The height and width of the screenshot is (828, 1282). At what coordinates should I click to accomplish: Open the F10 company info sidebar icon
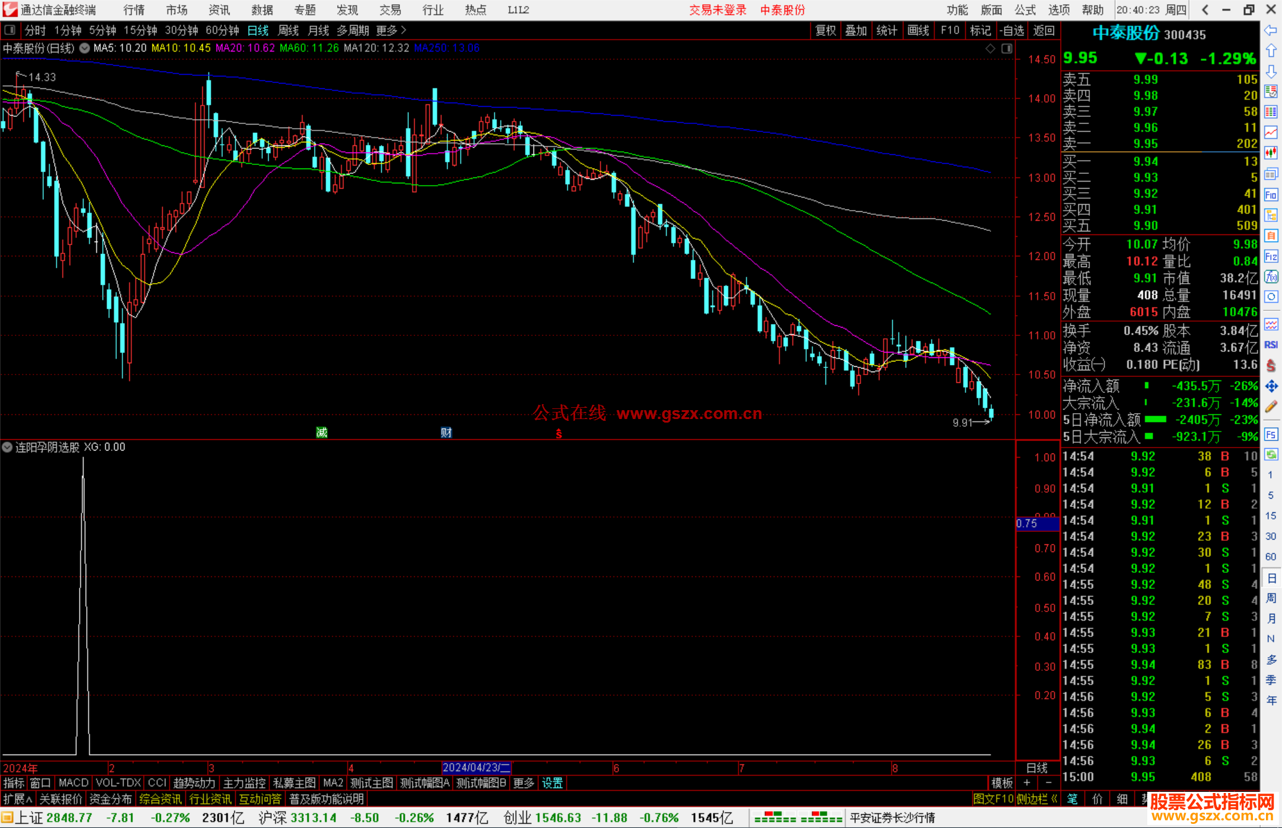coord(1271,195)
